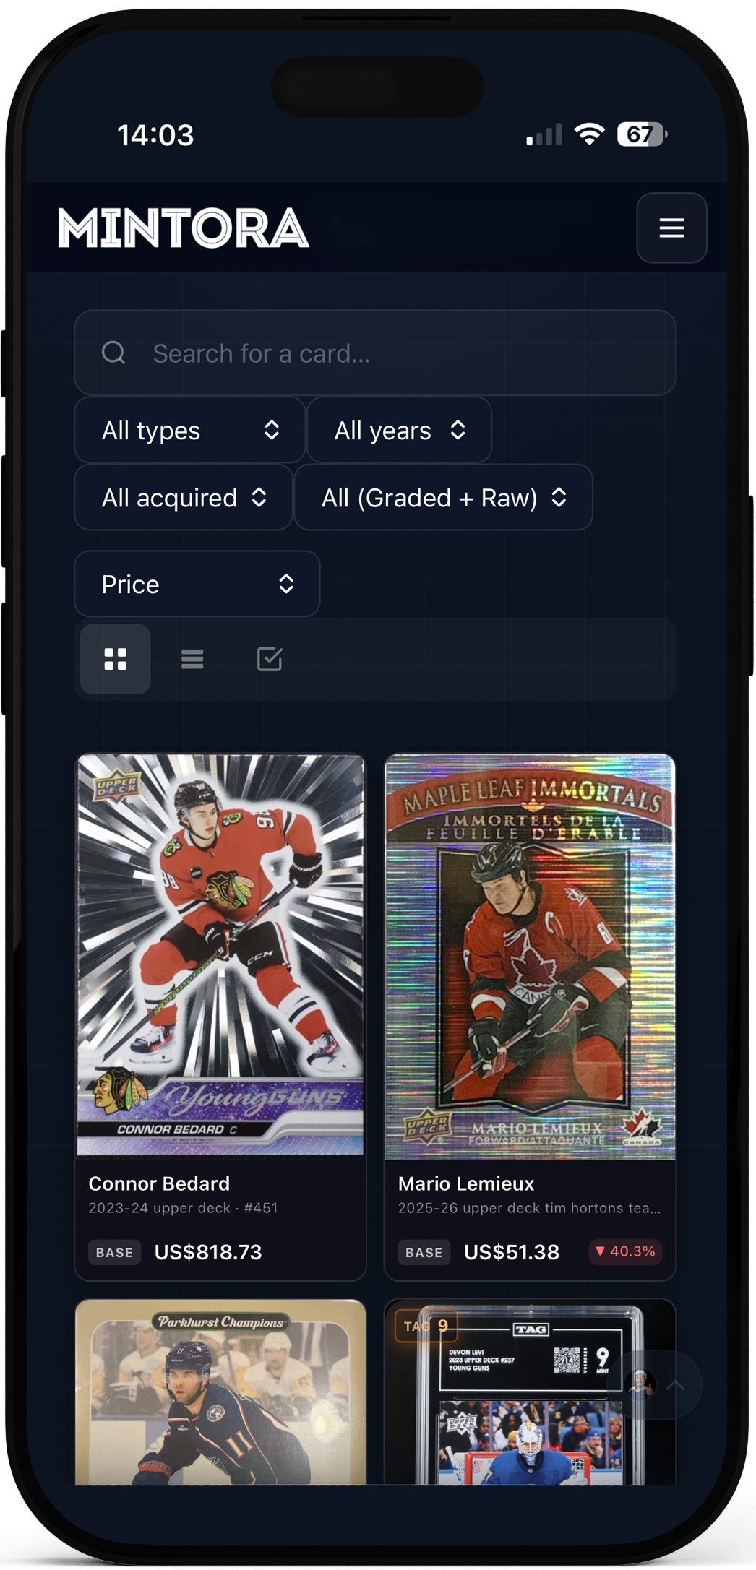
Task: Tap the search magnifier icon
Action: tap(113, 353)
